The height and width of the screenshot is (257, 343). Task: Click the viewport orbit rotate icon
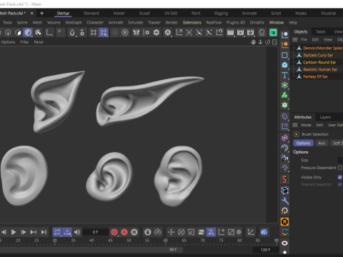pyautogui.click(x=268, y=42)
